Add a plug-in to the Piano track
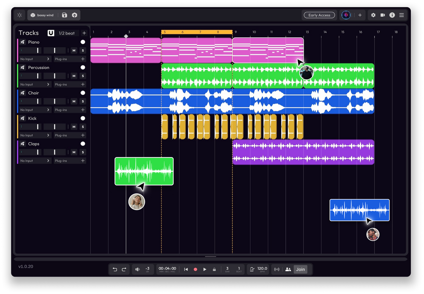Screen dimensions: 424x294 pyautogui.click(x=83, y=59)
